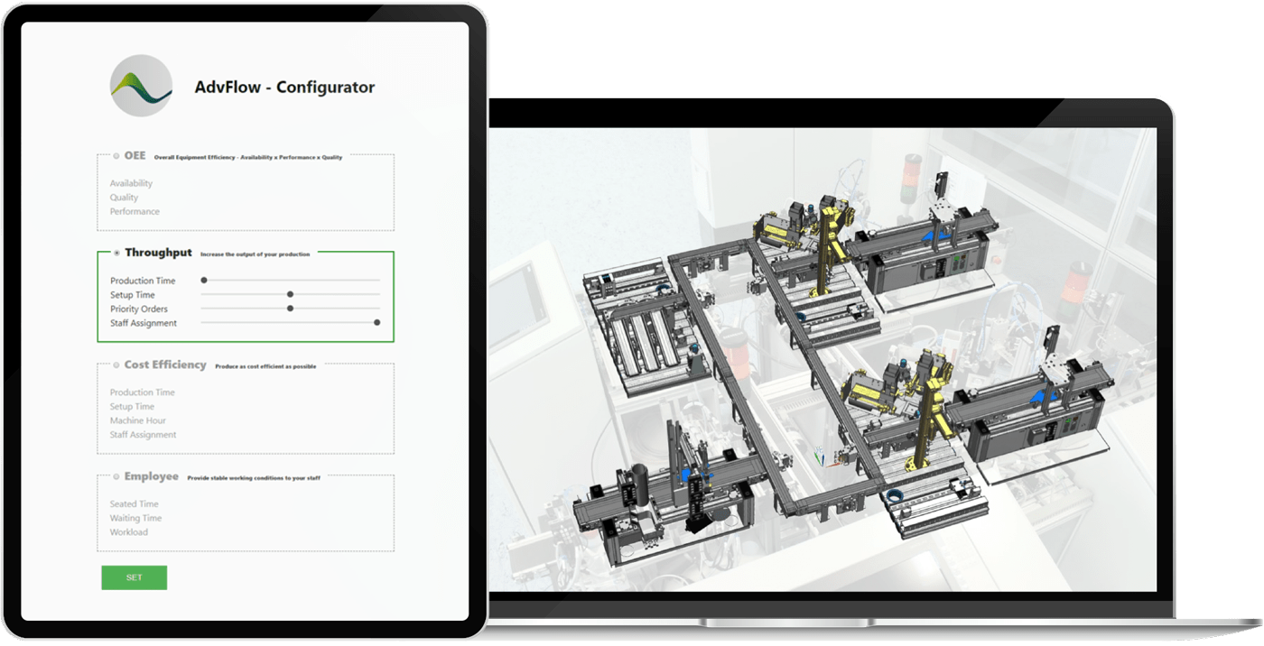Click the Priority Orders slider handle
Image resolution: width=1264 pixels, height=646 pixels.
point(290,309)
